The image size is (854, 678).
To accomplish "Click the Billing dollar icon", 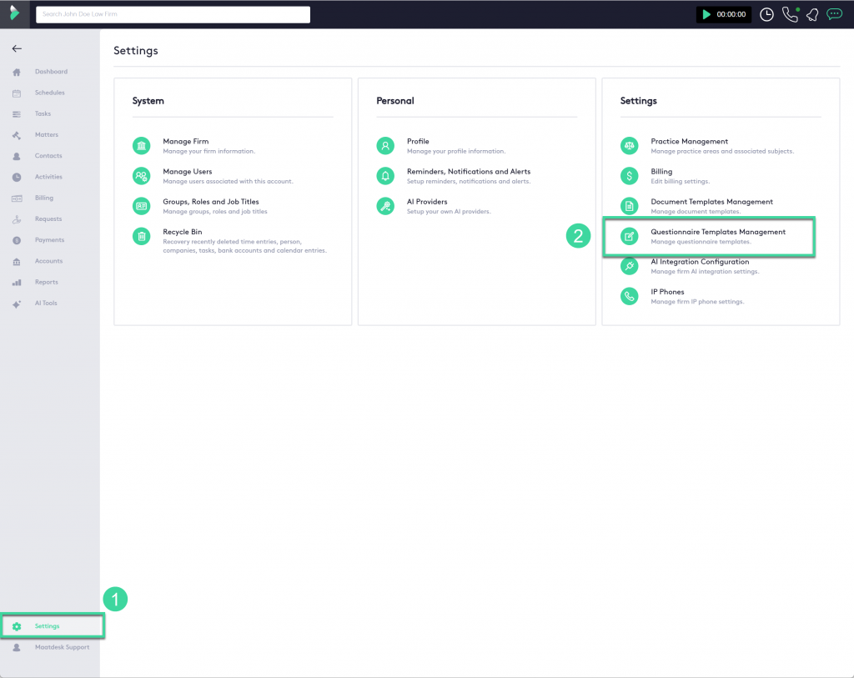I will (629, 176).
